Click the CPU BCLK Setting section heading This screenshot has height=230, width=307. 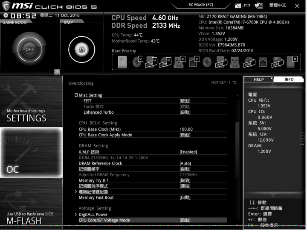pyautogui.click(x=98, y=123)
